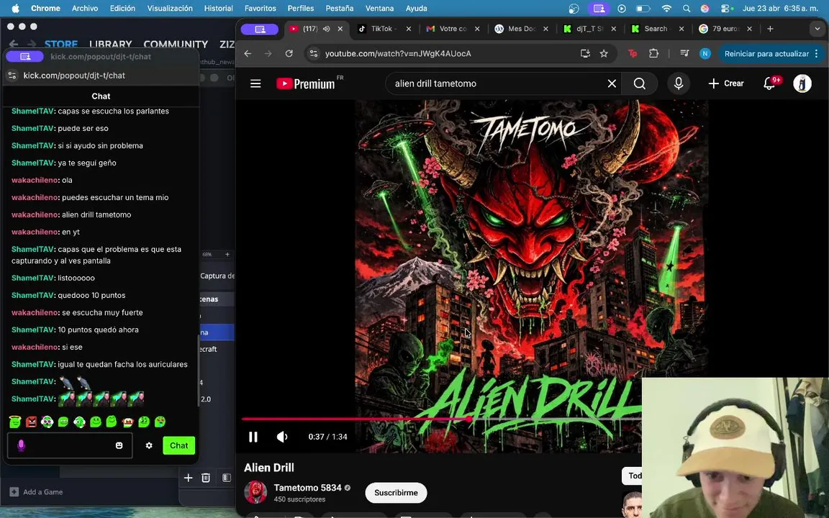Open media controls in Chrome toolbar
This screenshot has width=829, height=518.
tap(684, 53)
